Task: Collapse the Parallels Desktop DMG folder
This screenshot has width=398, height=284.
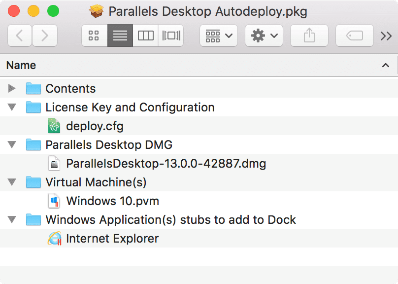Action: (12, 144)
